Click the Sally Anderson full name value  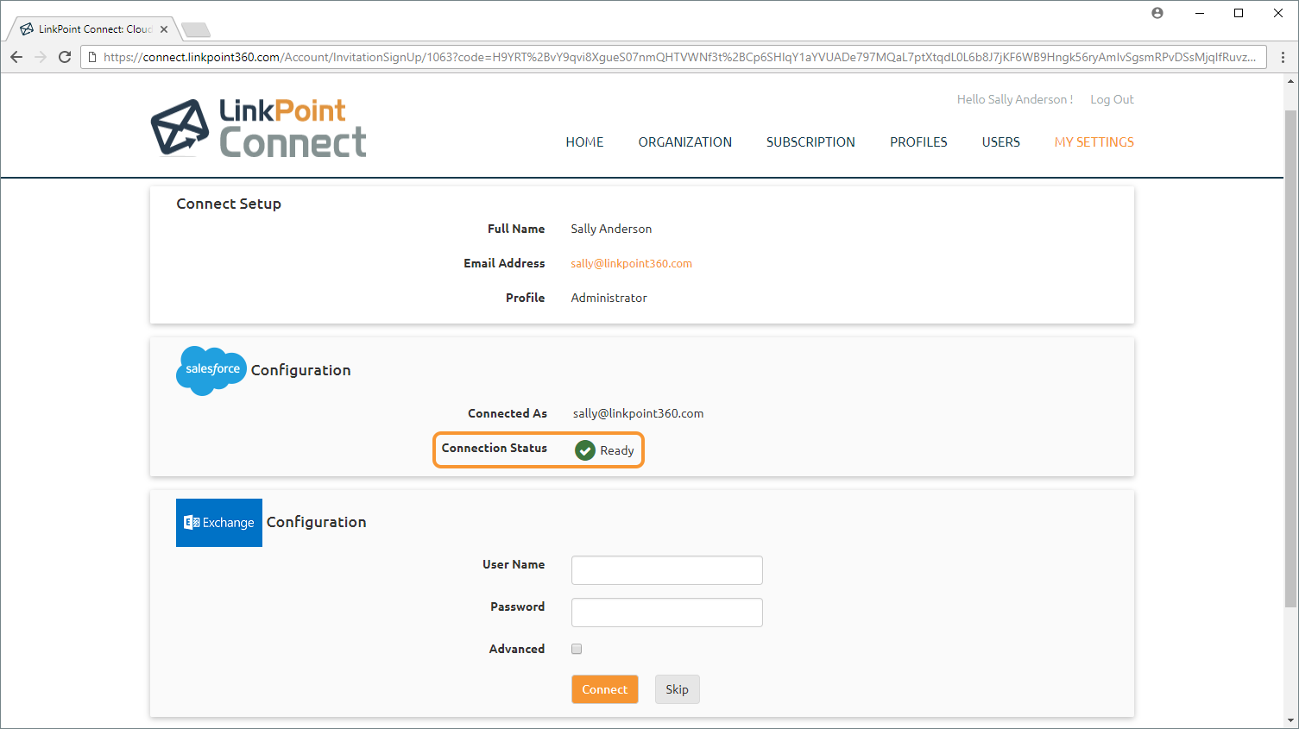611,229
